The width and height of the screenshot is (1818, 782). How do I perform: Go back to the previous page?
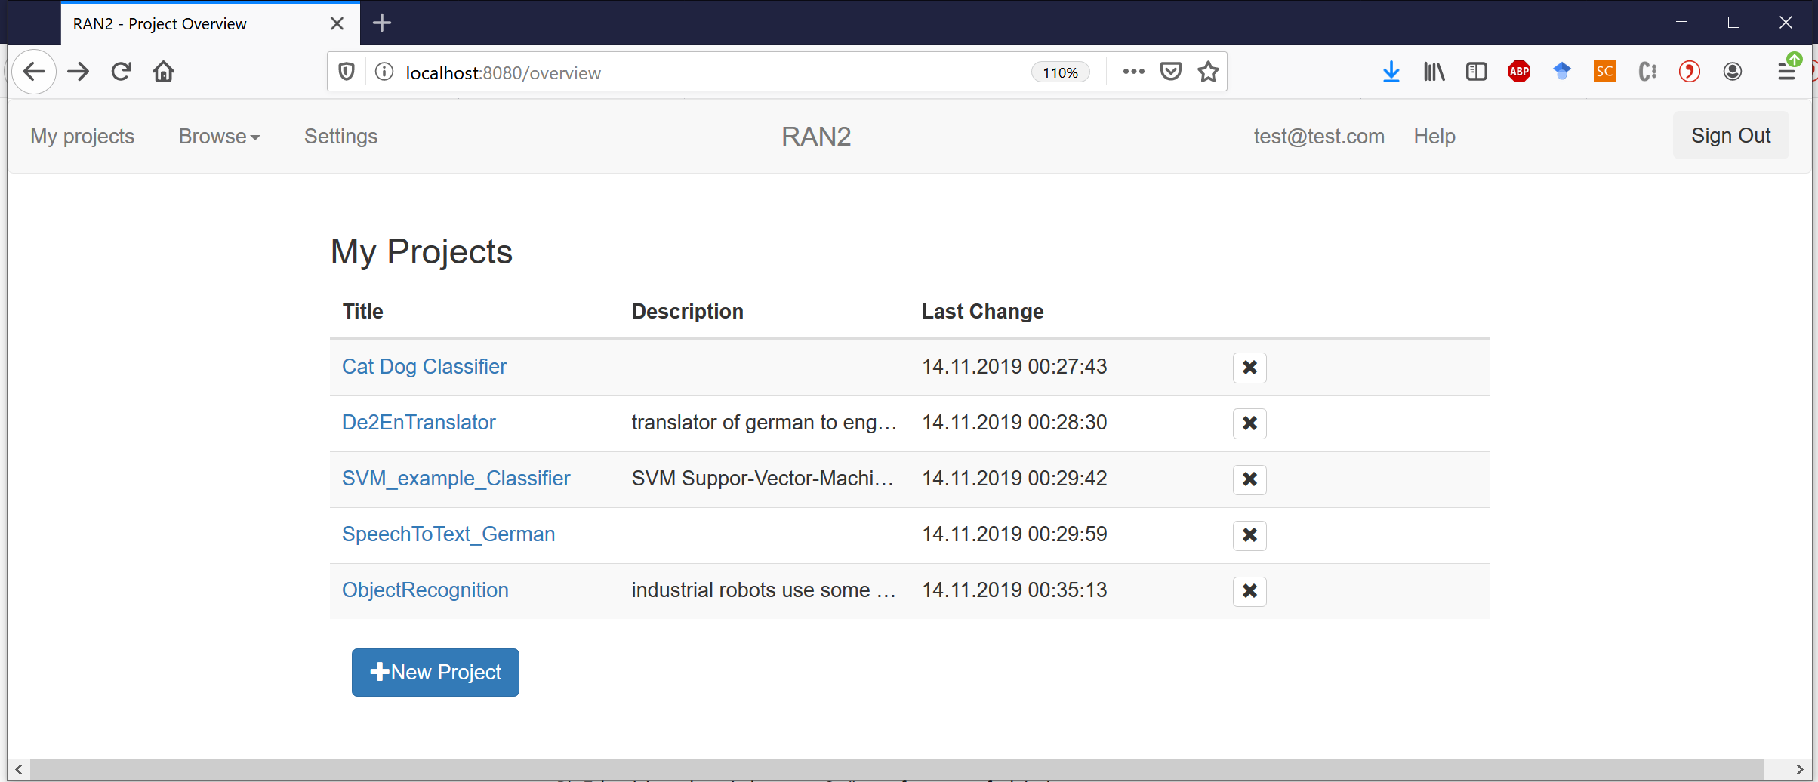(34, 72)
